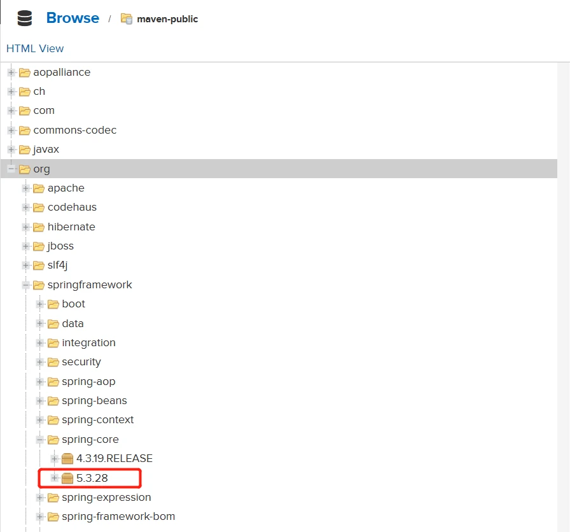The image size is (570, 532).
Task: Expand the spring-framework-bom folder node
Action: coord(40,516)
